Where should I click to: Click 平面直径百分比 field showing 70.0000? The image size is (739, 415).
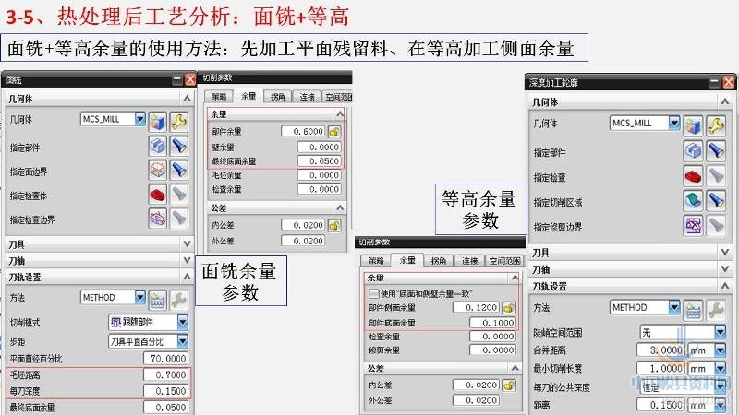(165, 359)
